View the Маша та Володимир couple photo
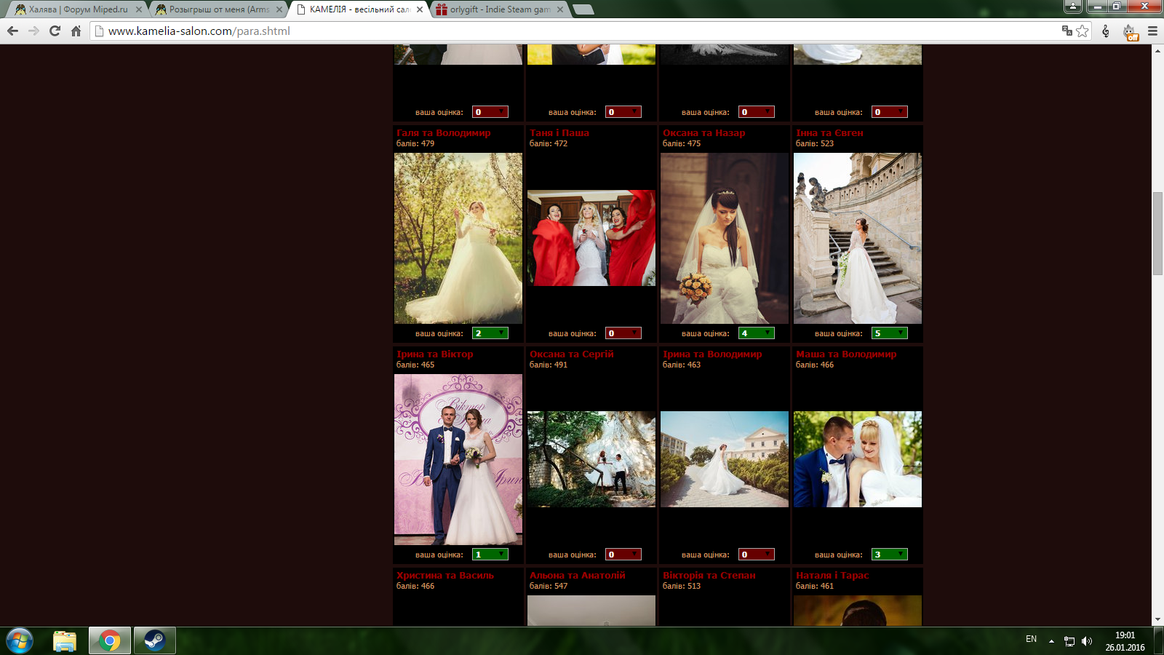This screenshot has height=655, width=1164. coord(858,459)
